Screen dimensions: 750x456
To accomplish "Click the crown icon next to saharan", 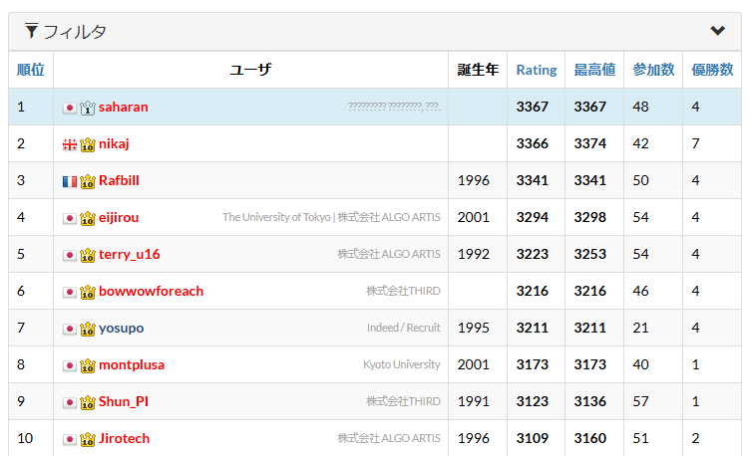I will tap(87, 108).
